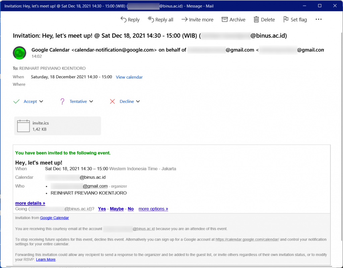
Task: Respond Yes in the email body
Action: pyautogui.click(x=102, y=209)
